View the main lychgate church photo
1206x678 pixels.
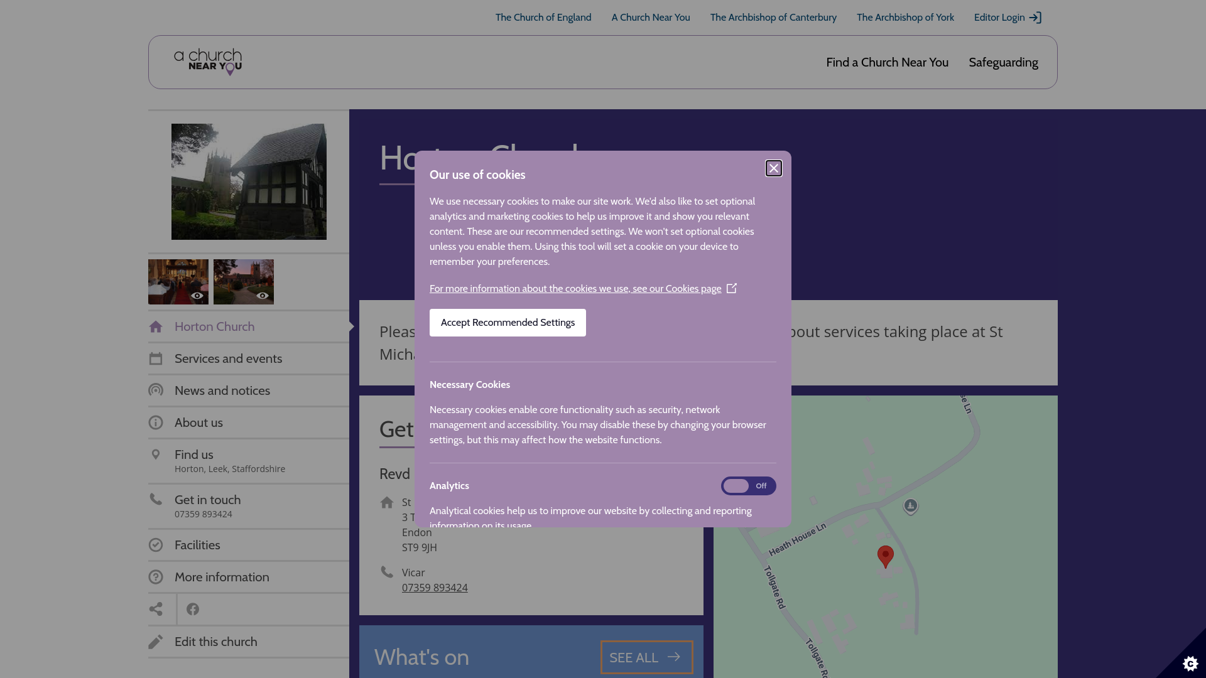[249, 181]
